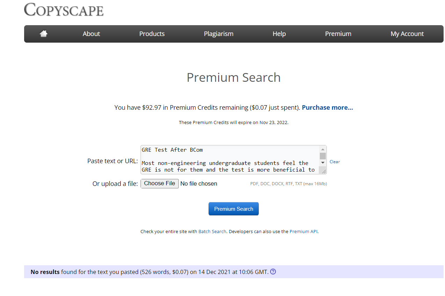
Task: Open the Help menu
Action: pyautogui.click(x=279, y=34)
